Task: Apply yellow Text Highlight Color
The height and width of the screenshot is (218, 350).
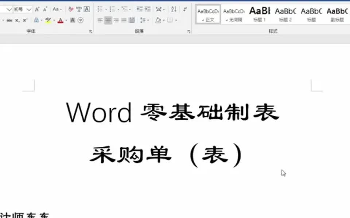Action: pyautogui.click(x=48, y=21)
